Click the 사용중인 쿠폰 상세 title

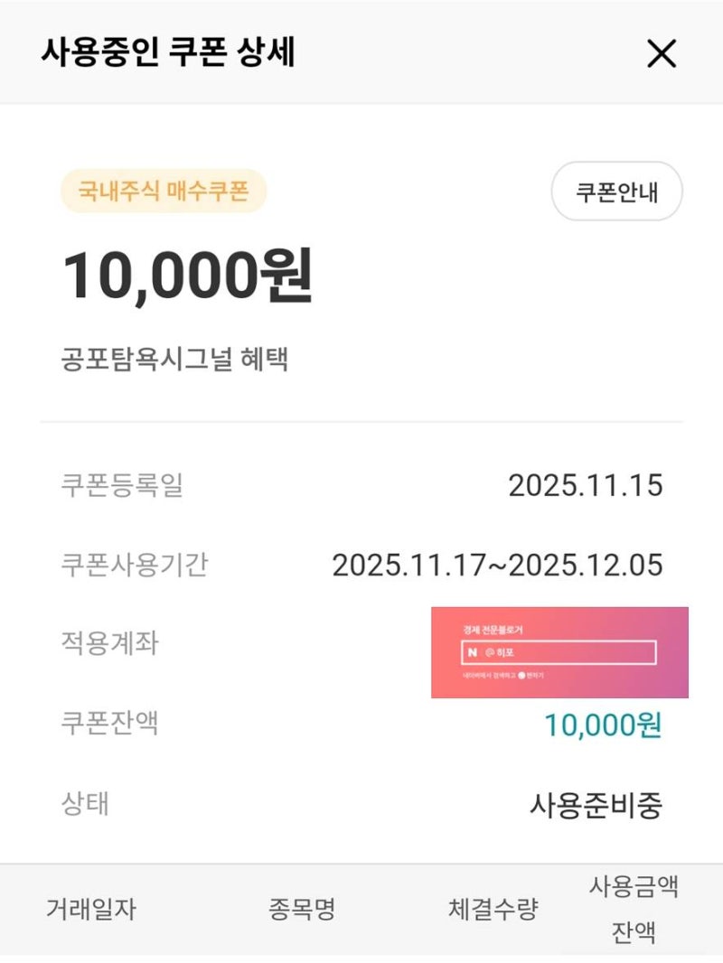point(168,53)
